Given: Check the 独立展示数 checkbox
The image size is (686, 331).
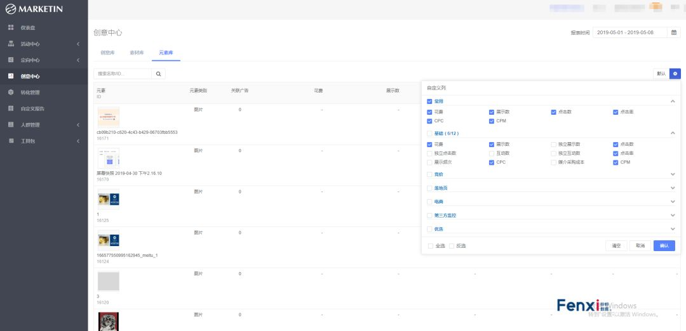Looking at the screenshot, I should (553, 144).
